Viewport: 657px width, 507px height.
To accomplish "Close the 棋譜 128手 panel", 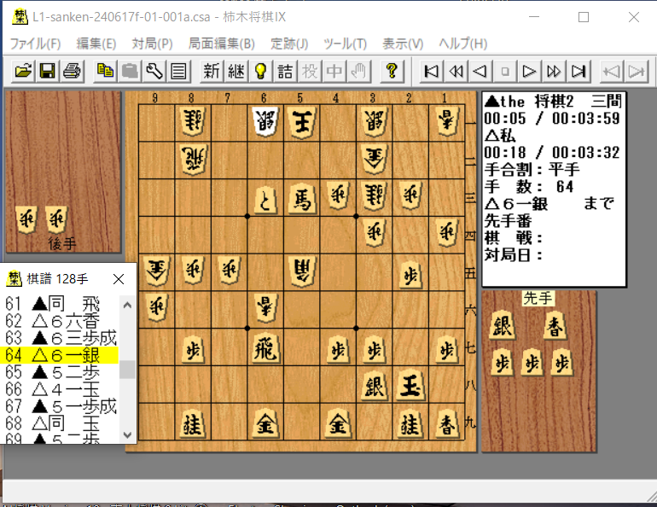I will 119,278.
